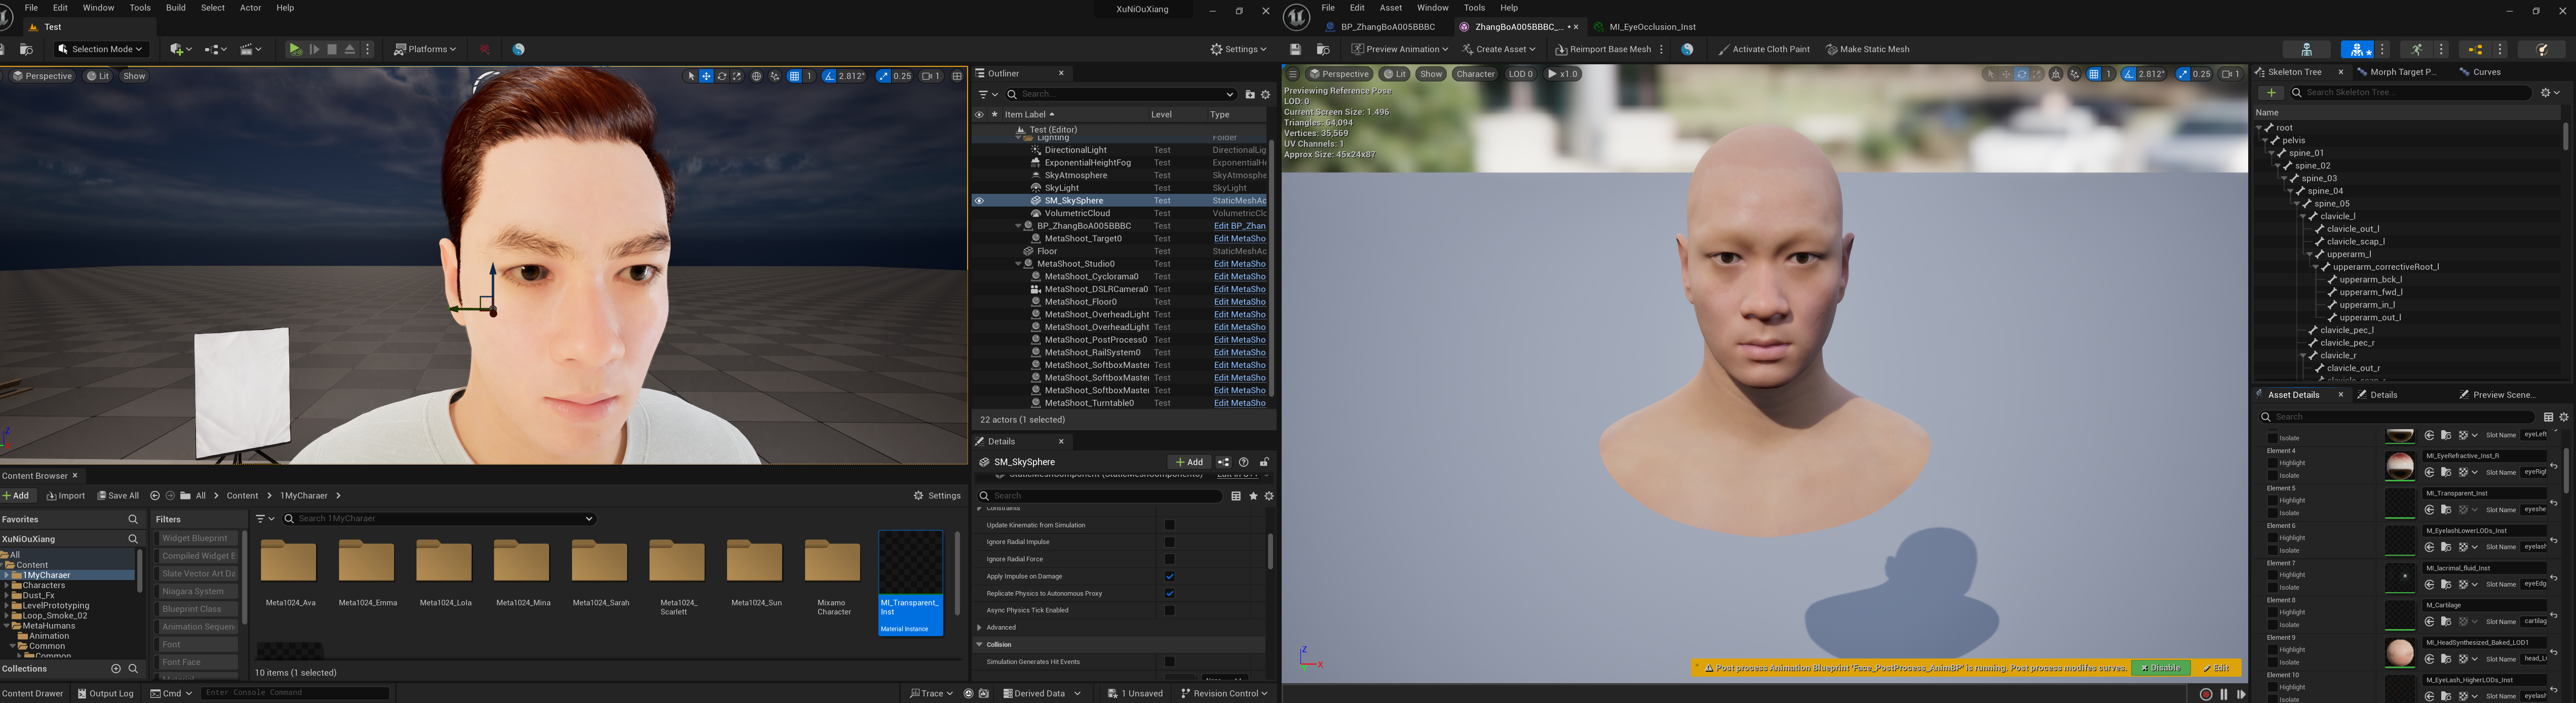The width and height of the screenshot is (2576, 703).
Task: Toggle Apply Impulse on Damage checkbox
Action: pos(1169,576)
